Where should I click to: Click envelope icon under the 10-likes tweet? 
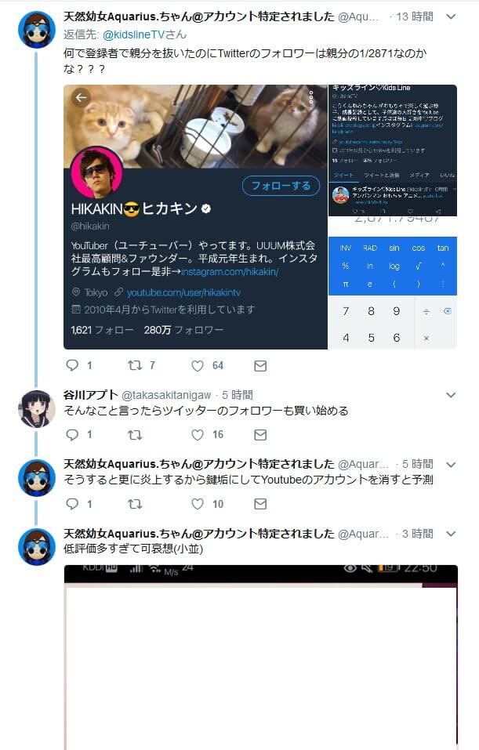point(260,504)
